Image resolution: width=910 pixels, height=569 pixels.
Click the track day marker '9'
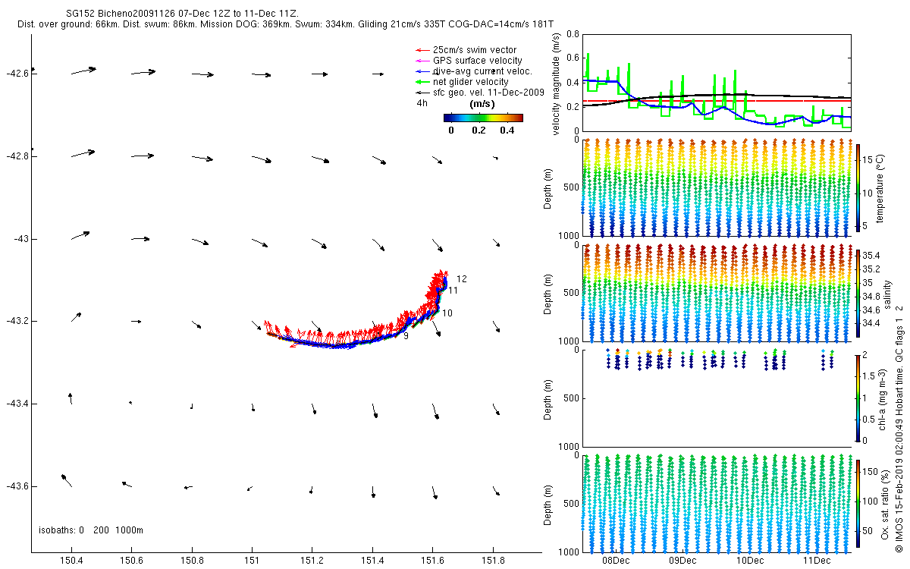406,336
